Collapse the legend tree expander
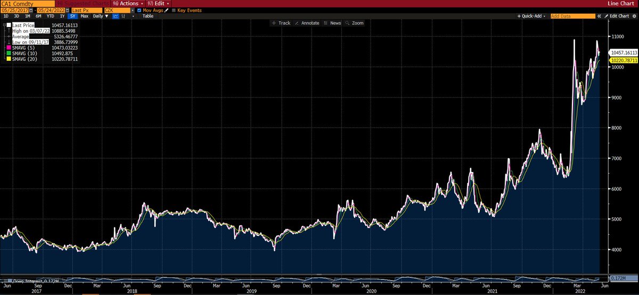Viewport: 639px width, 295px height. click(4, 25)
